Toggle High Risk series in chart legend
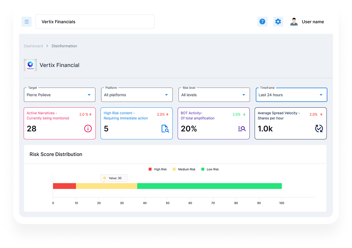Viewport: 352px width, 248px height. pyautogui.click(x=158, y=169)
